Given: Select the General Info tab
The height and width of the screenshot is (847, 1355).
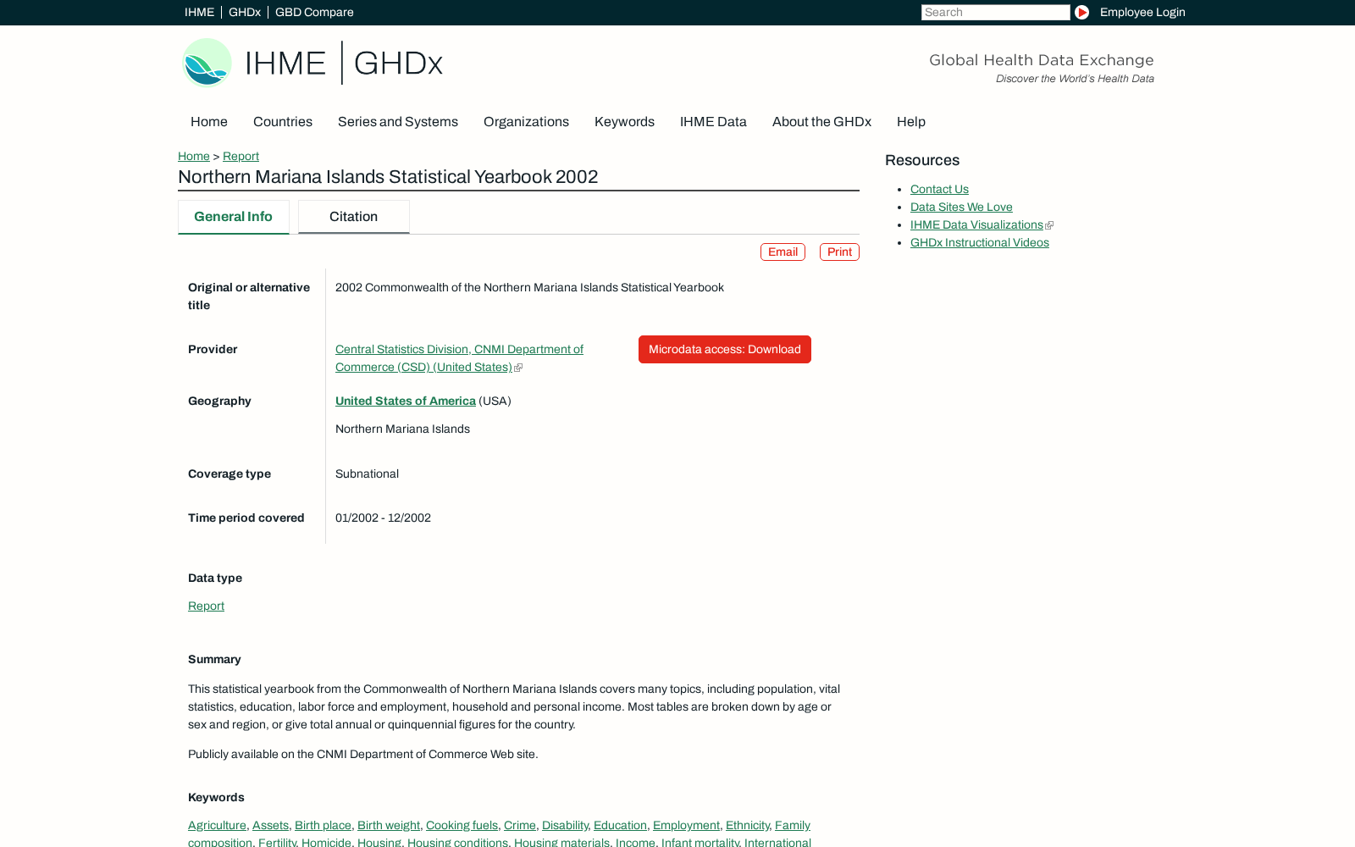Looking at the screenshot, I should (x=233, y=217).
